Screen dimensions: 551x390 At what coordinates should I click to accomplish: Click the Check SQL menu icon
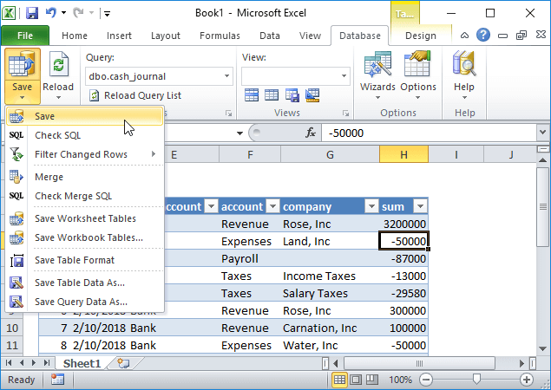(16, 135)
